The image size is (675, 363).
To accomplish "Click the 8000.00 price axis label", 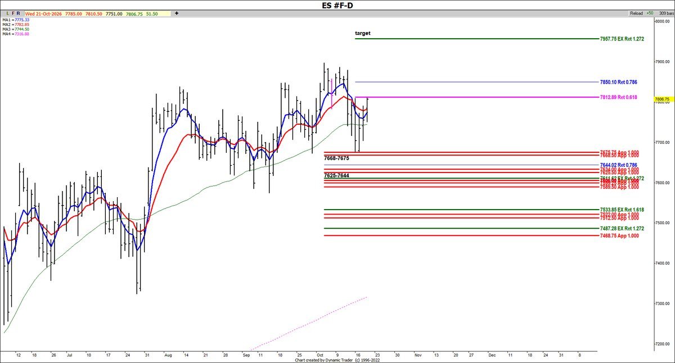I will [x=661, y=21].
